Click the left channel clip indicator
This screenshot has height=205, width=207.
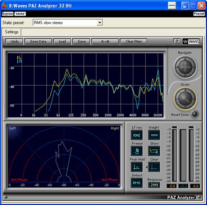(175, 127)
